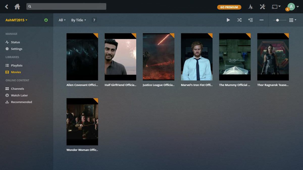This screenshot has width=303, height=170.
Task: Open the activity pulse icon
Action: (250, 7)
